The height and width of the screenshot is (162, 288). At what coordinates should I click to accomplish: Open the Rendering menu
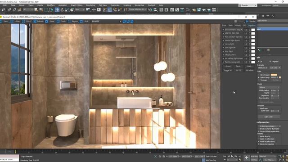tap(90, 5)
